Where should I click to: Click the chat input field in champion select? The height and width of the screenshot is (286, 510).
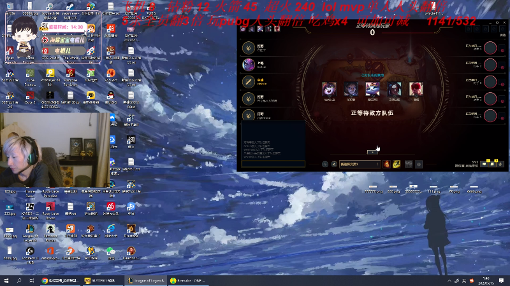273,164
